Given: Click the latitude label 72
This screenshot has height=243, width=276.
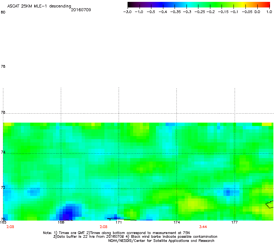Looking at the screenshot, I should click(x=3, y=188).
